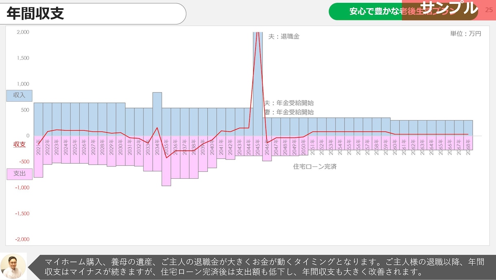Click the 2026年 axis label
This screenshot has height=280, width=496.
coord(84,147)
